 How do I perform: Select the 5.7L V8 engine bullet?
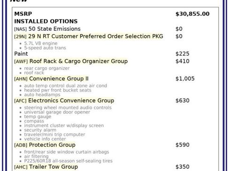click(41, 43)
